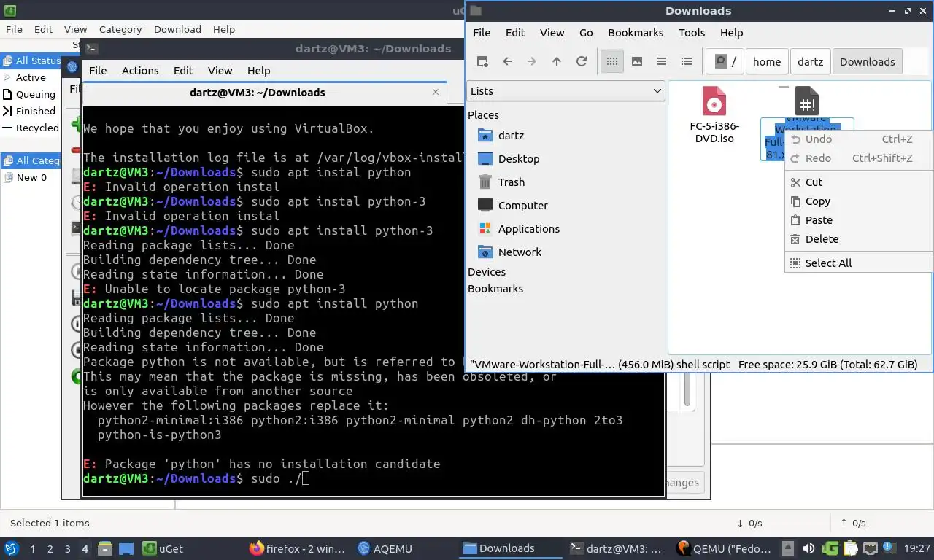
Task: Open the Tools menu in the file manager
Action: [692, 33]
